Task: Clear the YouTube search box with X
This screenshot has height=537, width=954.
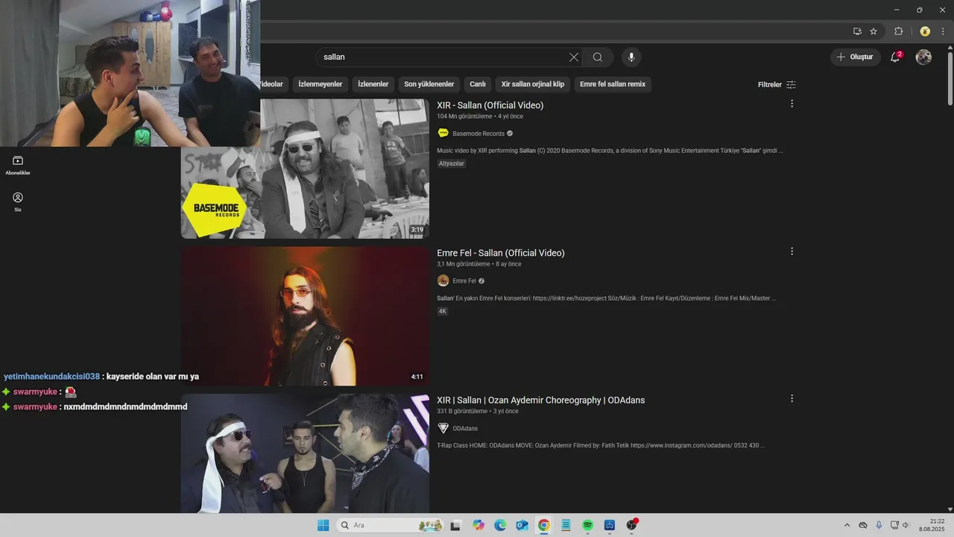Action: [574, 57]
